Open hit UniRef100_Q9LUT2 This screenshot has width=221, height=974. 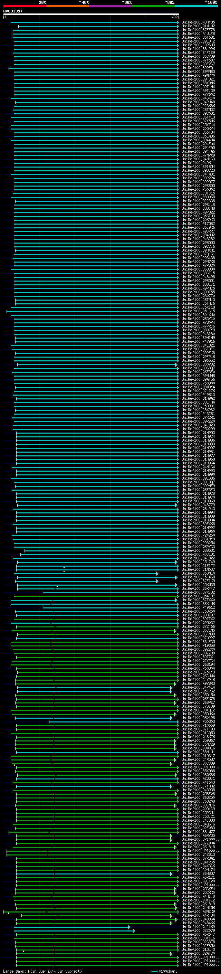coord(198,41)
